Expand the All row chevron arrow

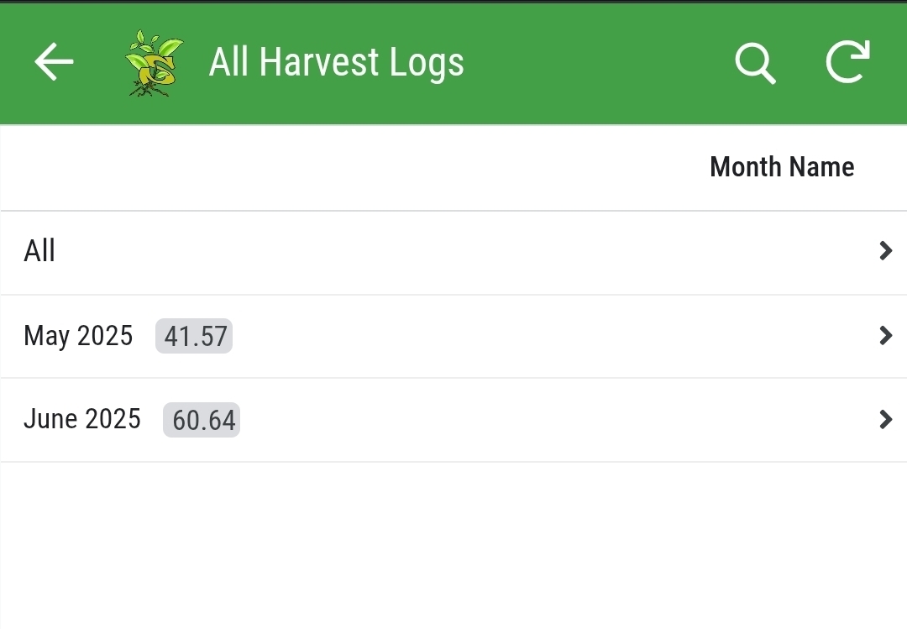(885, 250)
